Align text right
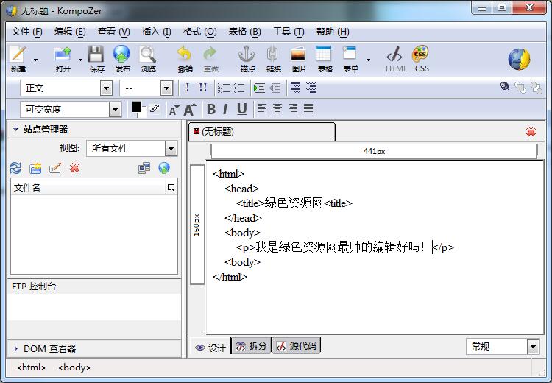Image resolution: width=552 pixels, height=383 pixels. (293, 109)
